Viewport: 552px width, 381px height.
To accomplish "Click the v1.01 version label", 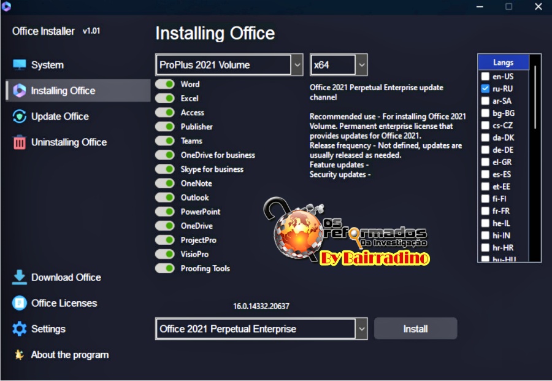I will click(x=91, y=31).
